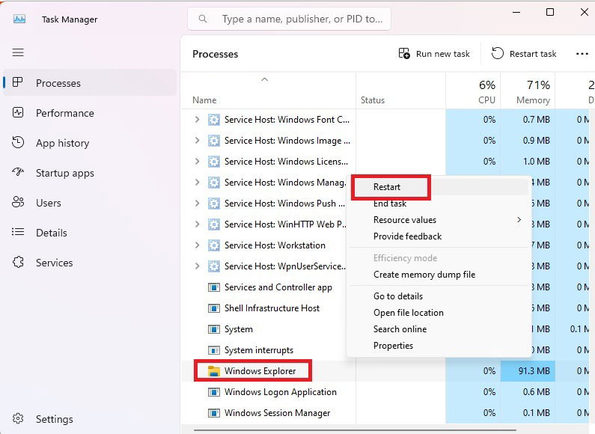The width and height of the screenshot is (595, 434).
Task: Expand Service Host: Workstation row
Action: (x=197, y=245)
